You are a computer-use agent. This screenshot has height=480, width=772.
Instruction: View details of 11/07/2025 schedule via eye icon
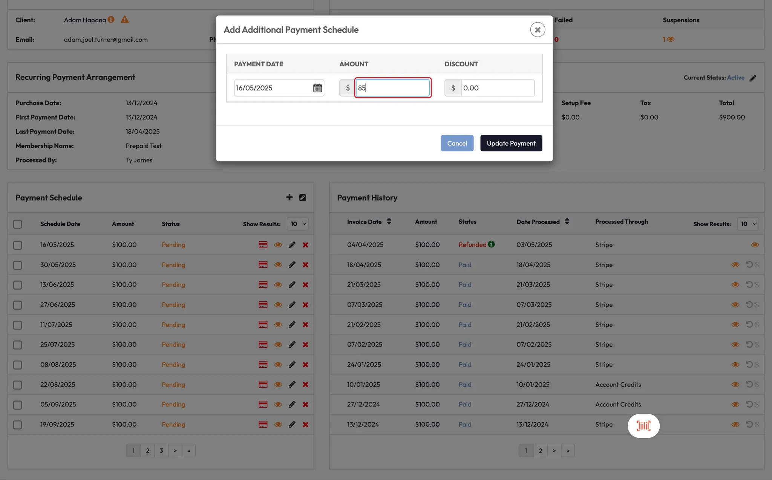pos(278,325)
